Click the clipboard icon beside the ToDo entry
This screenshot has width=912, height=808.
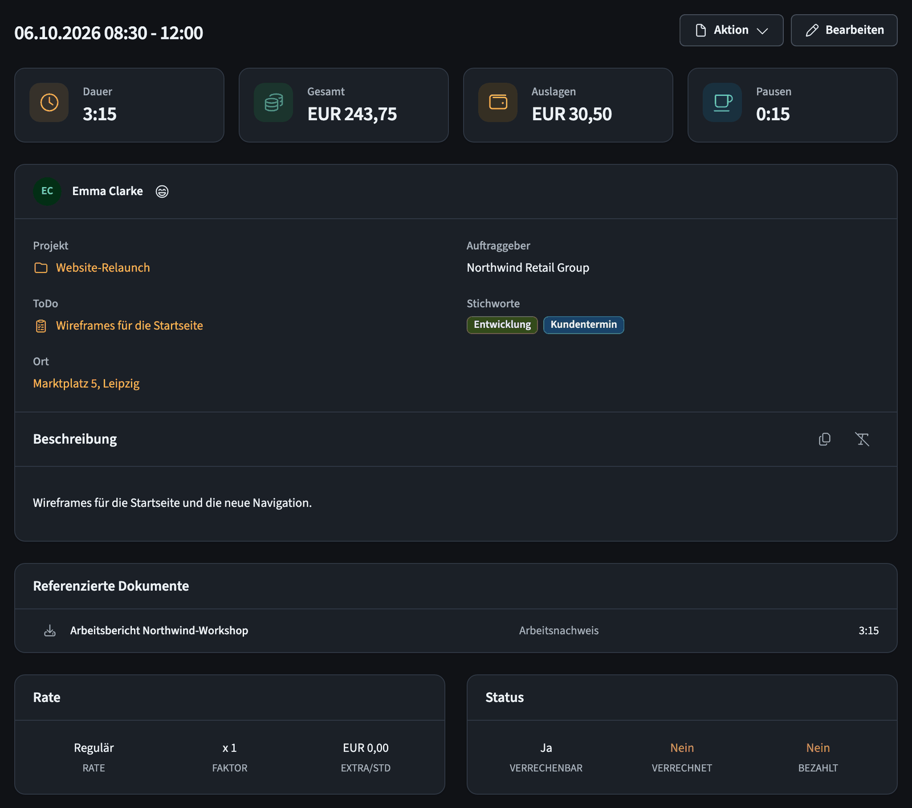click(x=41, y=326)
